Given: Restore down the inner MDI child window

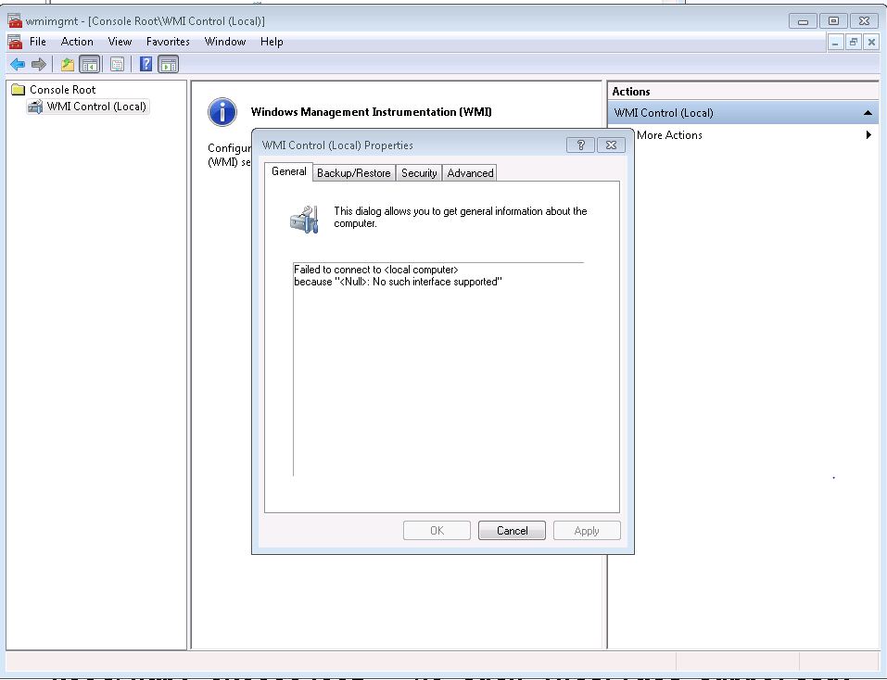Looking at the screenshot, I should click(854, 42).
